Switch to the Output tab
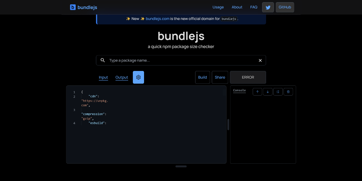 pos(122,77)
